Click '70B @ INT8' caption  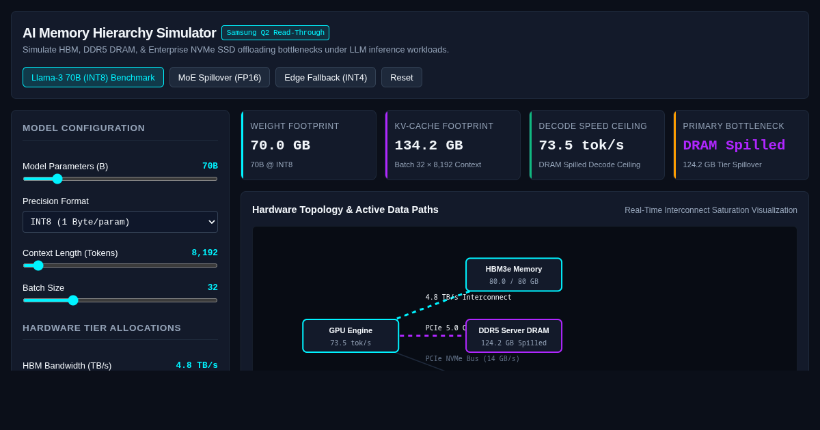(x=271, y=164)
